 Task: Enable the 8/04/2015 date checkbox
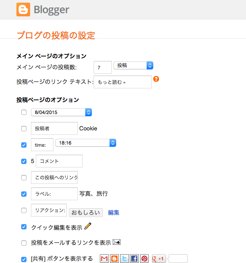tap(24, 112)
